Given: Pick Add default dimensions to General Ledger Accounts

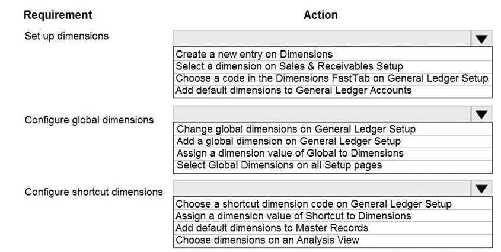Looking at the screenshot, I should tap(333, 90).
